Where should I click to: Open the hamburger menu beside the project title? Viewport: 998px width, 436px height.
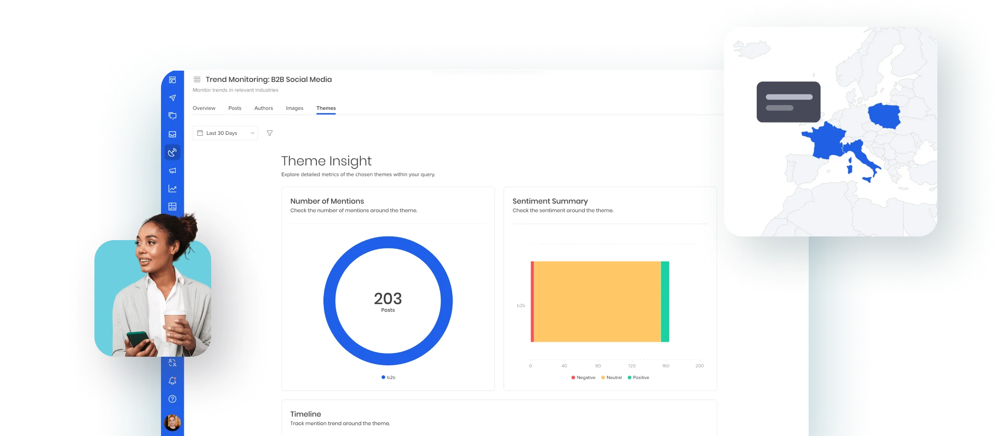[x=197, y=79]
